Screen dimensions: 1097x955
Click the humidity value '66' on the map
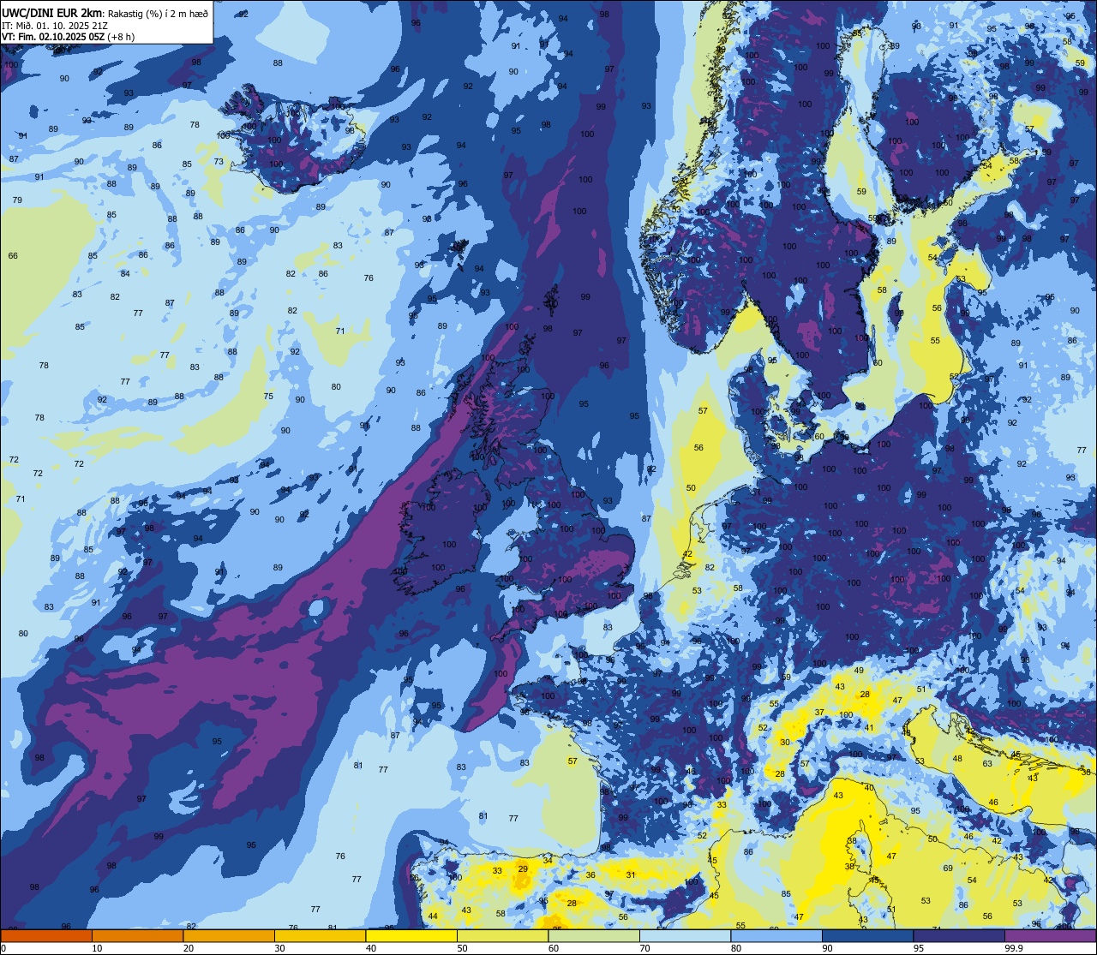click(x=13, y=256)
